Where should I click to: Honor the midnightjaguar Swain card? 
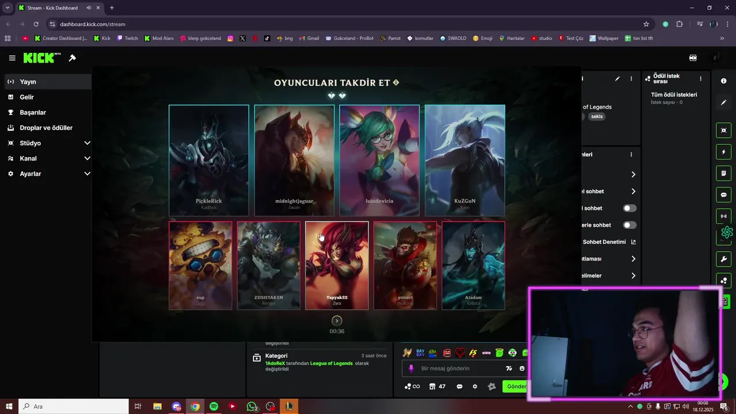tap(294, 160)
